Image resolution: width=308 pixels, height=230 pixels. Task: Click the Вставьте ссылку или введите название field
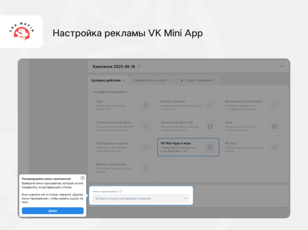(141, 198)
